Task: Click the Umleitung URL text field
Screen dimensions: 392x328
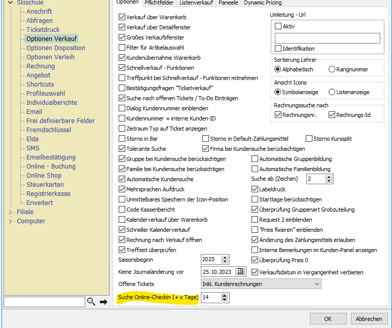Action: click(x=327, y=38)
